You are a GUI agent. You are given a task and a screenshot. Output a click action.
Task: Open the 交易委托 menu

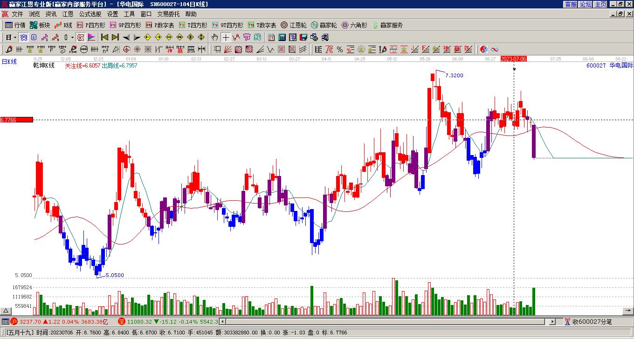(168, 14)
